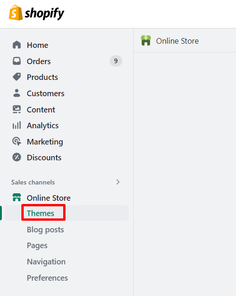Click the Shopify bag logo
The height and width of the screenshot is (296, 236).
[x=16, y=13]
